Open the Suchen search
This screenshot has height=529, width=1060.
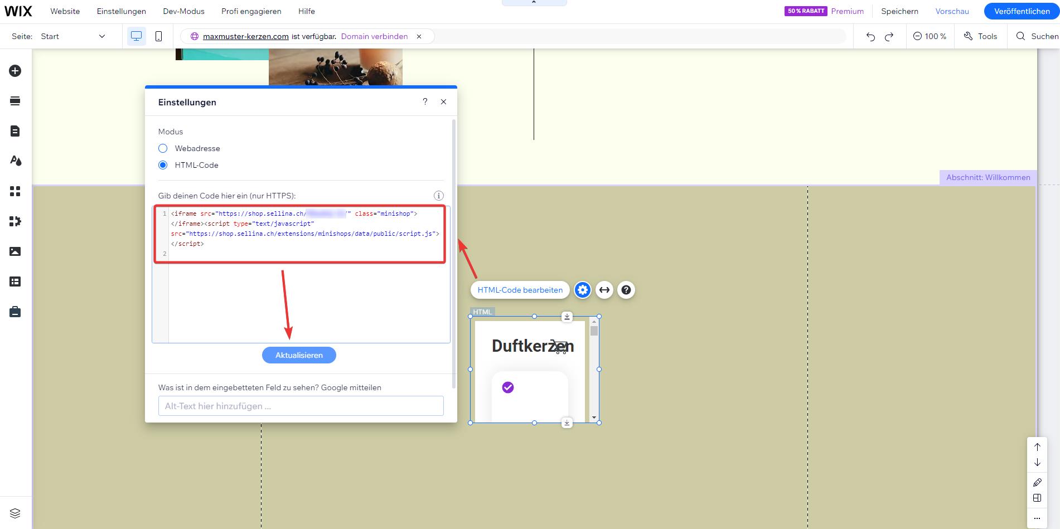click(x=1037, y=36)
